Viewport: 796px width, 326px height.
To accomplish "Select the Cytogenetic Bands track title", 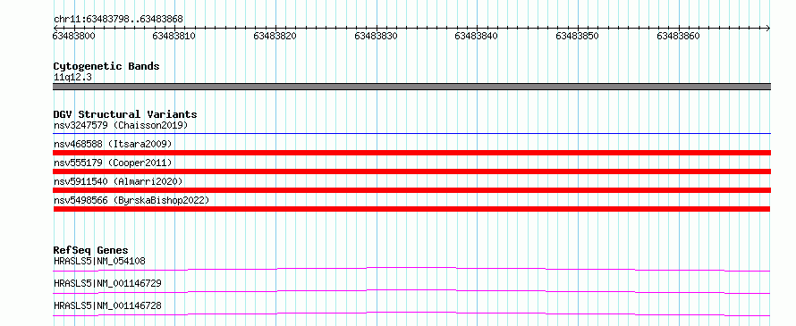I will 106,66.
